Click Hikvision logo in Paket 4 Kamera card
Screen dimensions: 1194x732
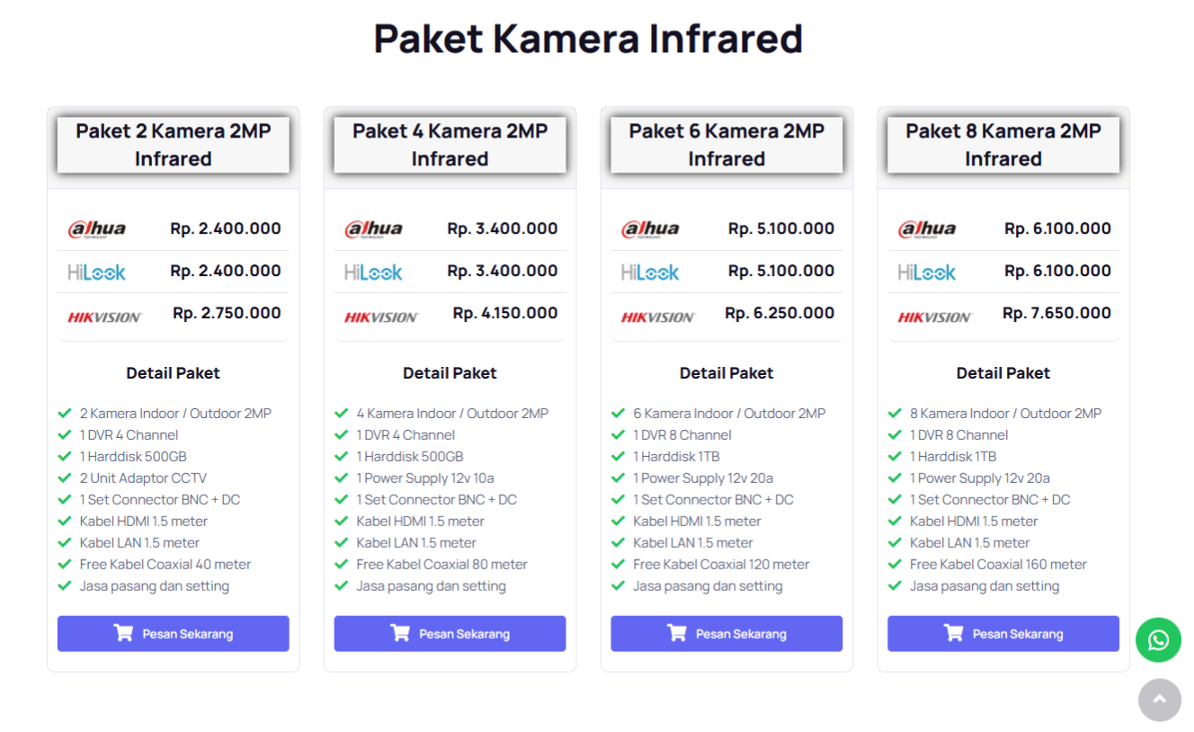[x=381, y=317]
